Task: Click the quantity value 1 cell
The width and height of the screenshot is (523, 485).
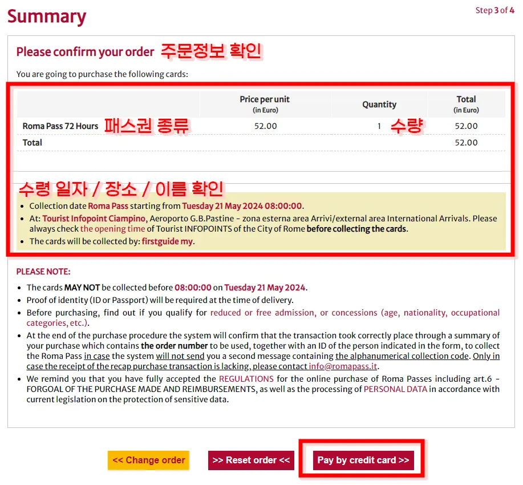Action: [x=379, y=126]
